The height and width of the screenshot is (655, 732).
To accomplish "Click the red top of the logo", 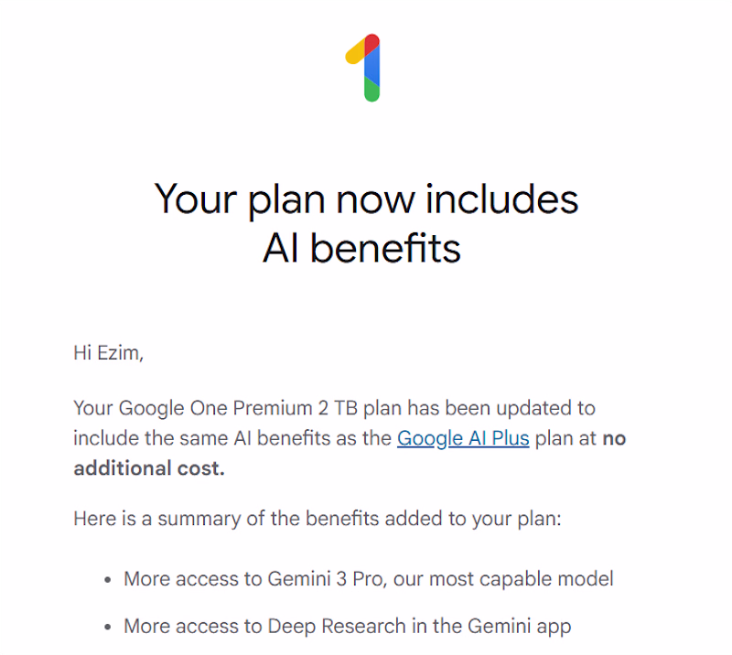I will point(371,42).
